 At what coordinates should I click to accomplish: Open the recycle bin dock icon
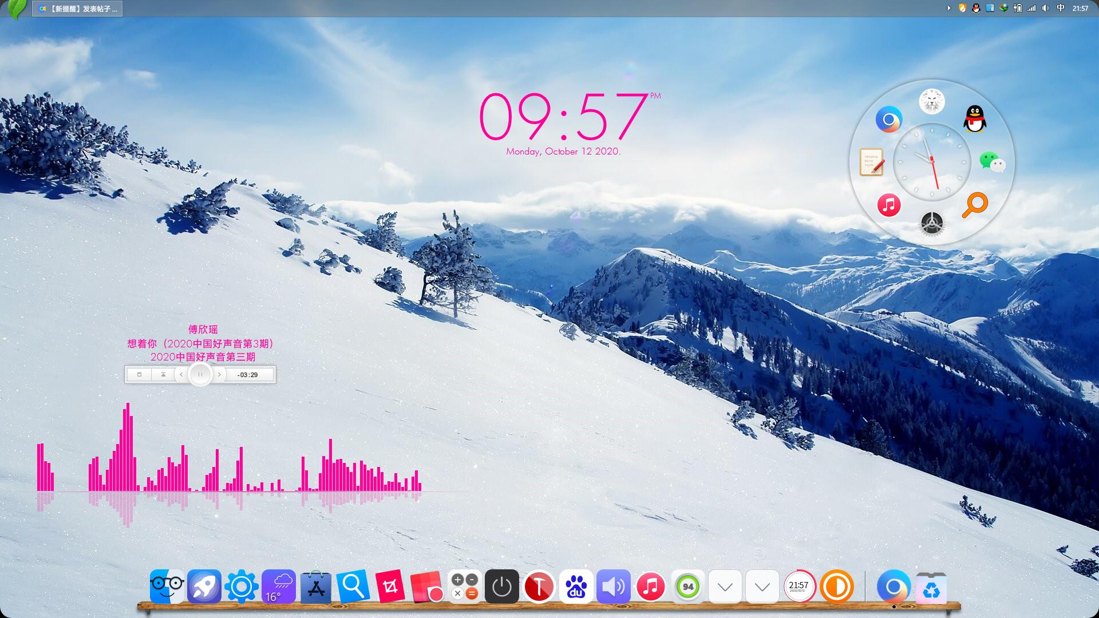[931, 588]
